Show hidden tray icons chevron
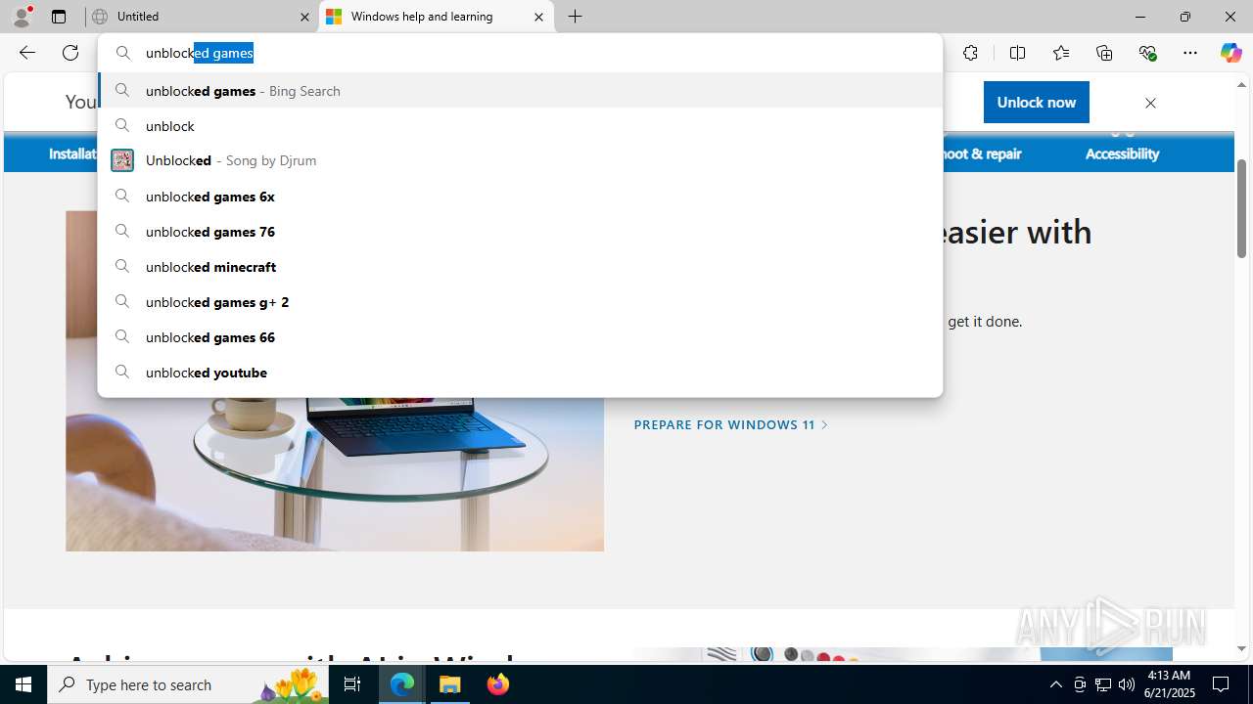Screen dimensions: 1253x704 pos(1055,684)
